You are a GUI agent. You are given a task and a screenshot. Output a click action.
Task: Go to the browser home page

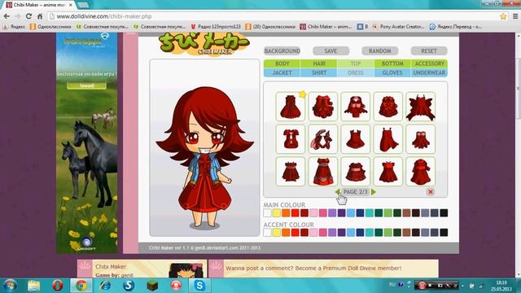[40, 16]
